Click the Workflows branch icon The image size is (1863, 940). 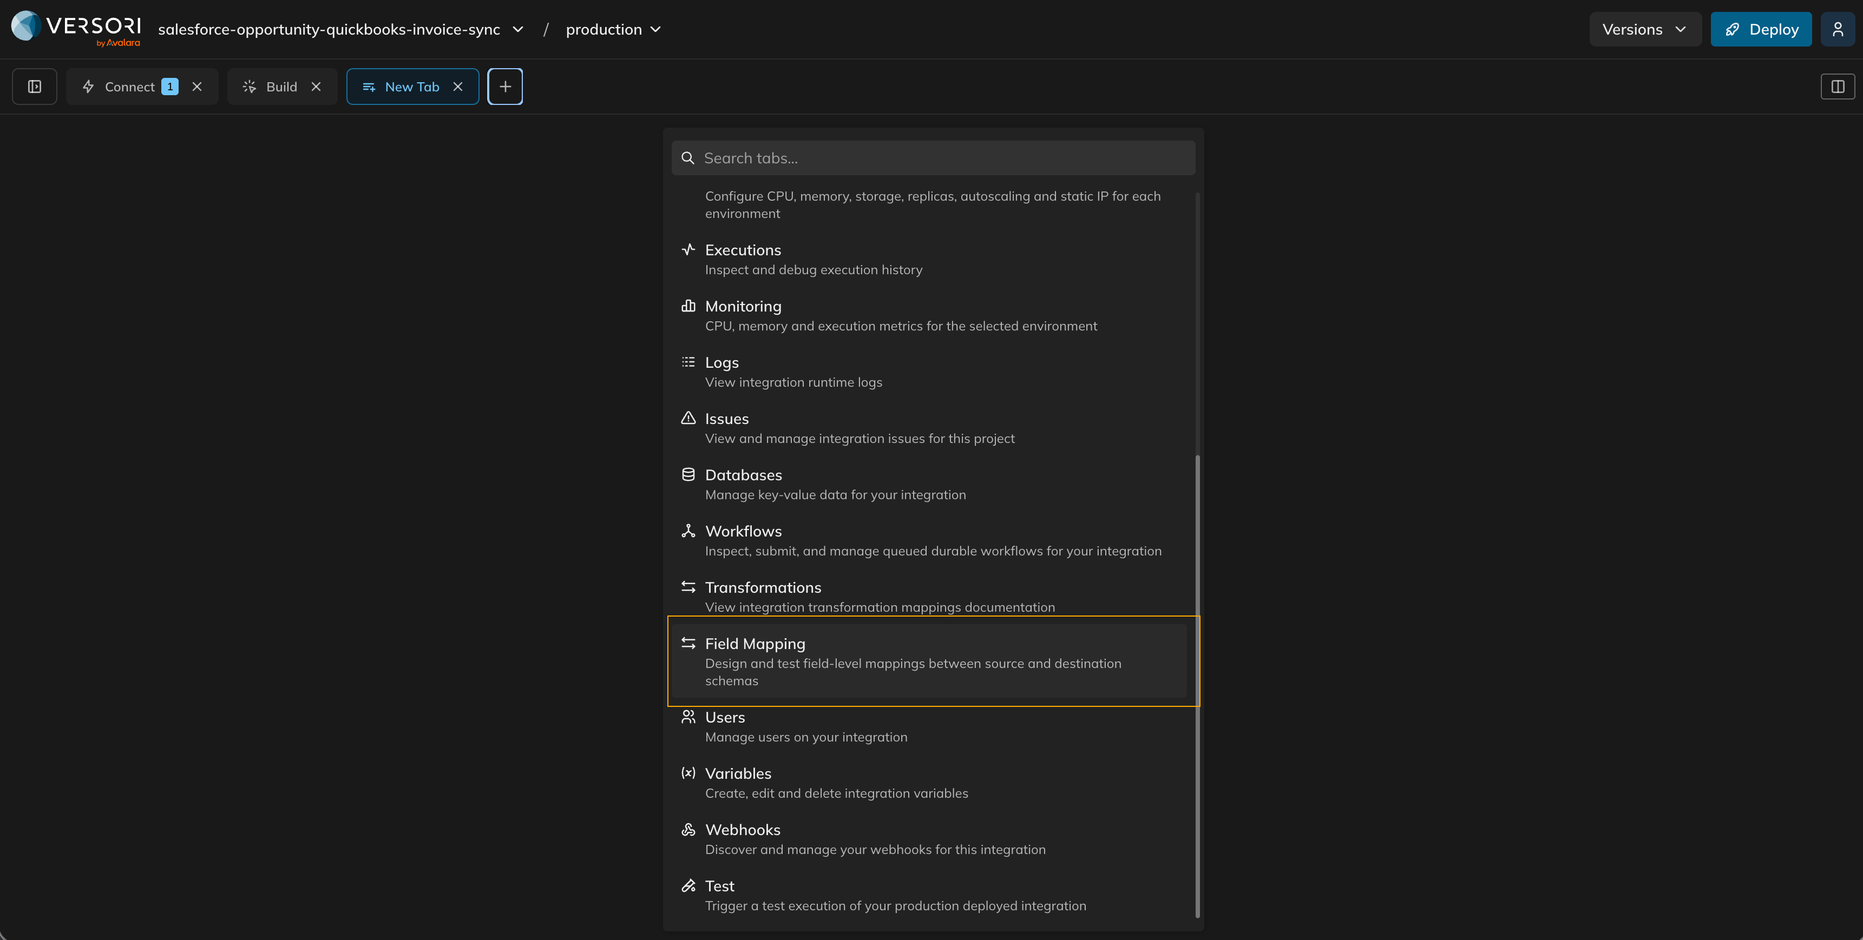point(688,531)
